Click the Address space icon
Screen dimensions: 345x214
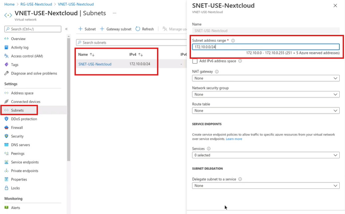[x=6, y=93]
